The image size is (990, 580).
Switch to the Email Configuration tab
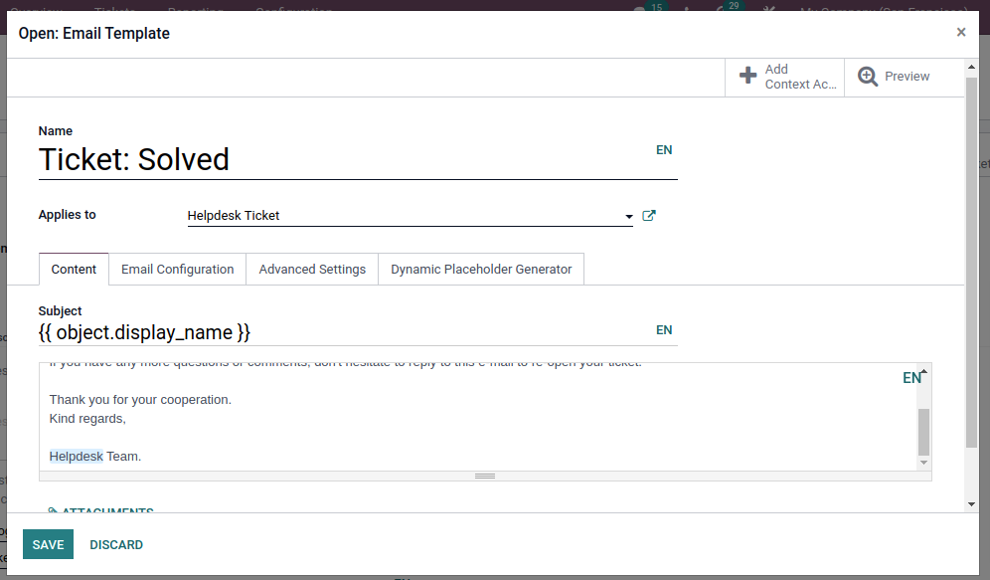177,270
